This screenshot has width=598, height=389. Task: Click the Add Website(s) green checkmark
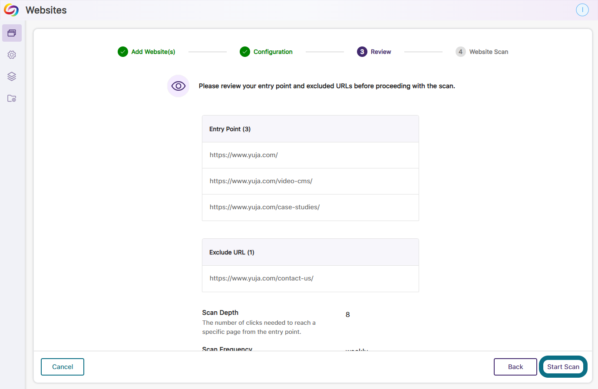tap(123, 52)
